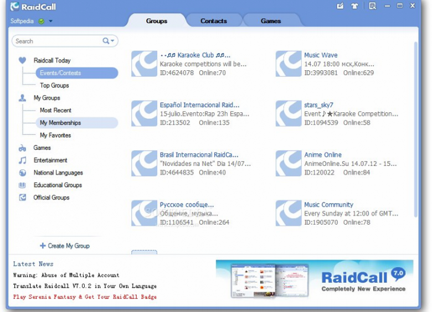432x312 pixels.
Task: Open the Karaoke Club group title
Action: (195, 55)
